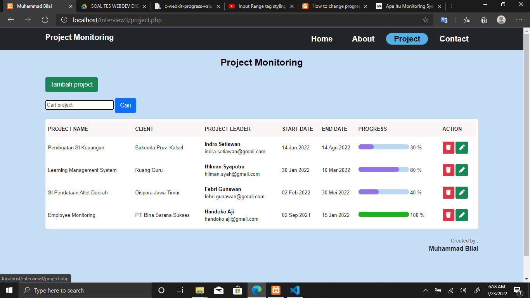Go to the Home nav link

point(322,39)
